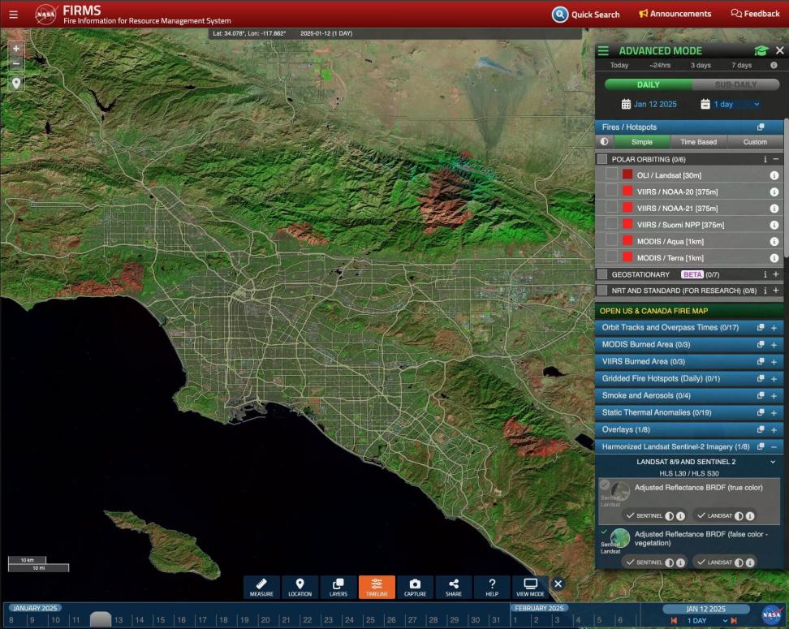Pop out the Fires / Hotspots panel
Viewport: 789px width, 629px height.
coord(761,127)
